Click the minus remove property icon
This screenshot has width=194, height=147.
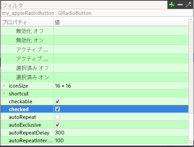180,5
